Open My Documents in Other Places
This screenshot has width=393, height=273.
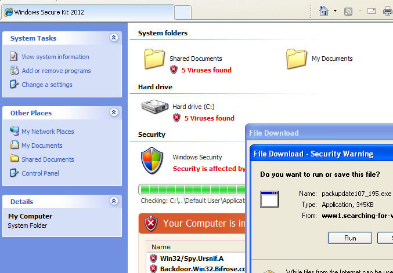tap(42, 145)
